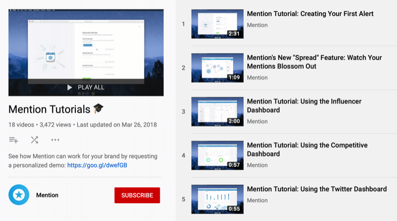The height and width of the screenshot is (221, 397).
Task: Open the Mention channel avatar
Action: click(19, 195)
